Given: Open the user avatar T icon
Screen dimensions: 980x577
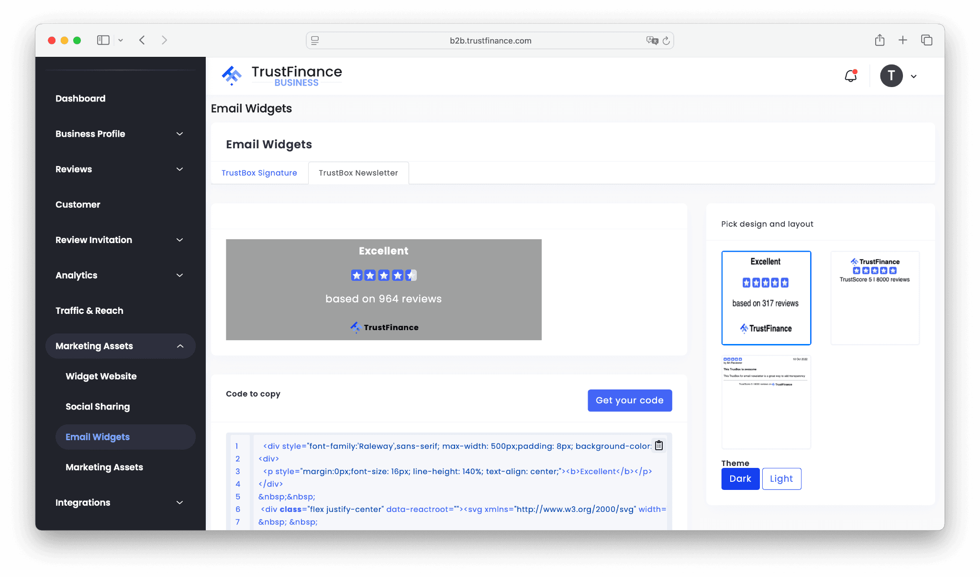Looking at the screenshot, I should click(x=891, y=76).
